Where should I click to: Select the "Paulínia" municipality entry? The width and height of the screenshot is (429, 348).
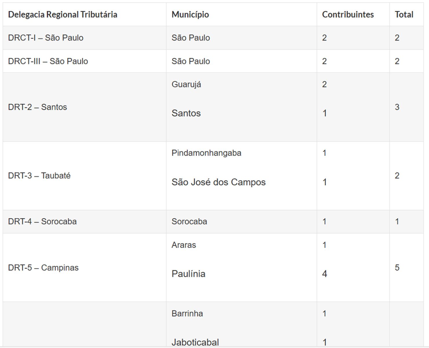[188, 274]
